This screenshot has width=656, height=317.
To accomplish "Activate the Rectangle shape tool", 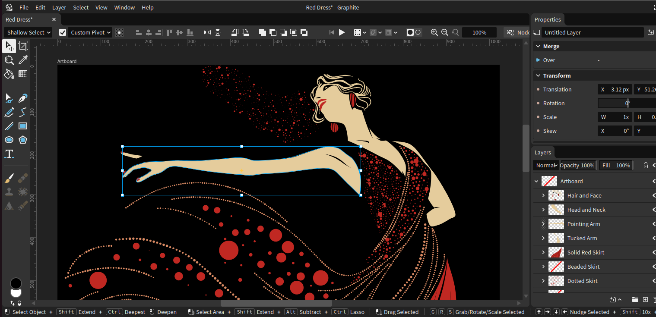I will pos(23,126).
